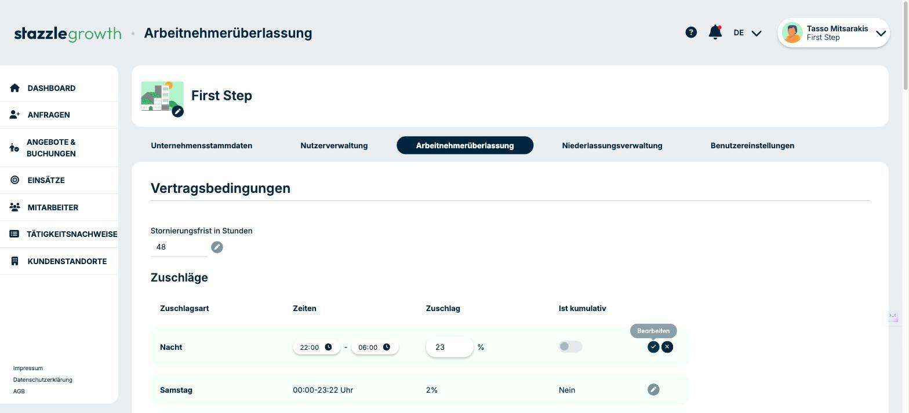Switch to Benutzereinstellungen tab
The image size is (909, 413).
[752, 145]
